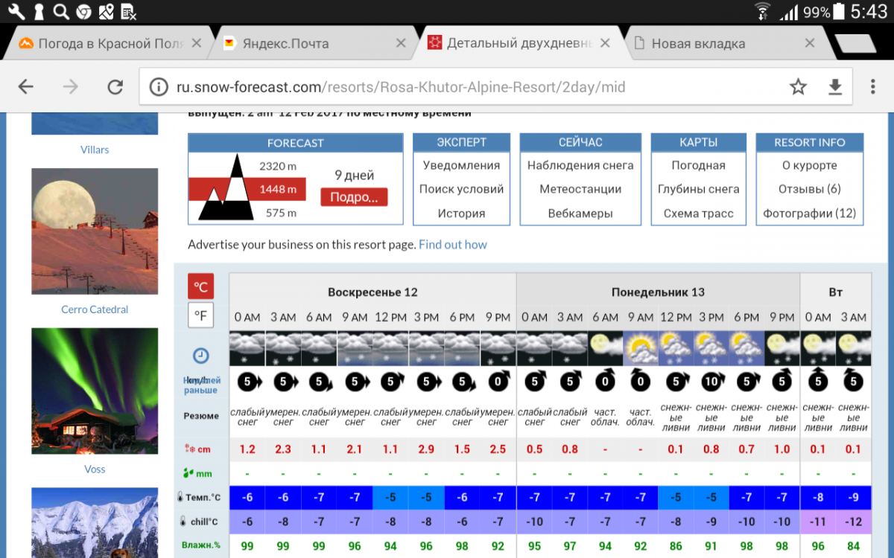
Task: Open the КАРТЫ menu header
Action: 698,142
